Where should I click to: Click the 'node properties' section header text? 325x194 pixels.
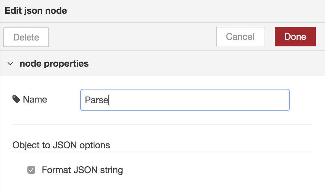(54, 63)
